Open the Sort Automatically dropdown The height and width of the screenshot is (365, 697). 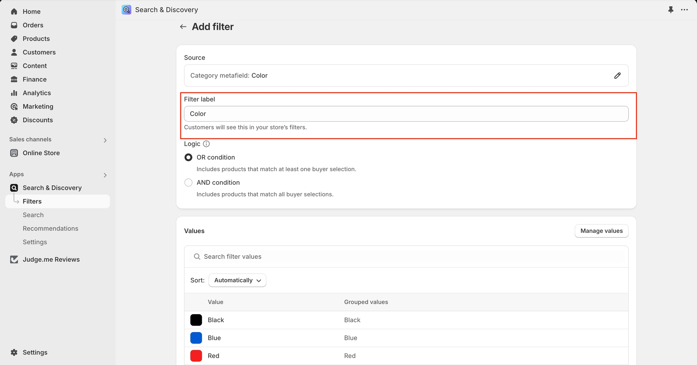237,280
